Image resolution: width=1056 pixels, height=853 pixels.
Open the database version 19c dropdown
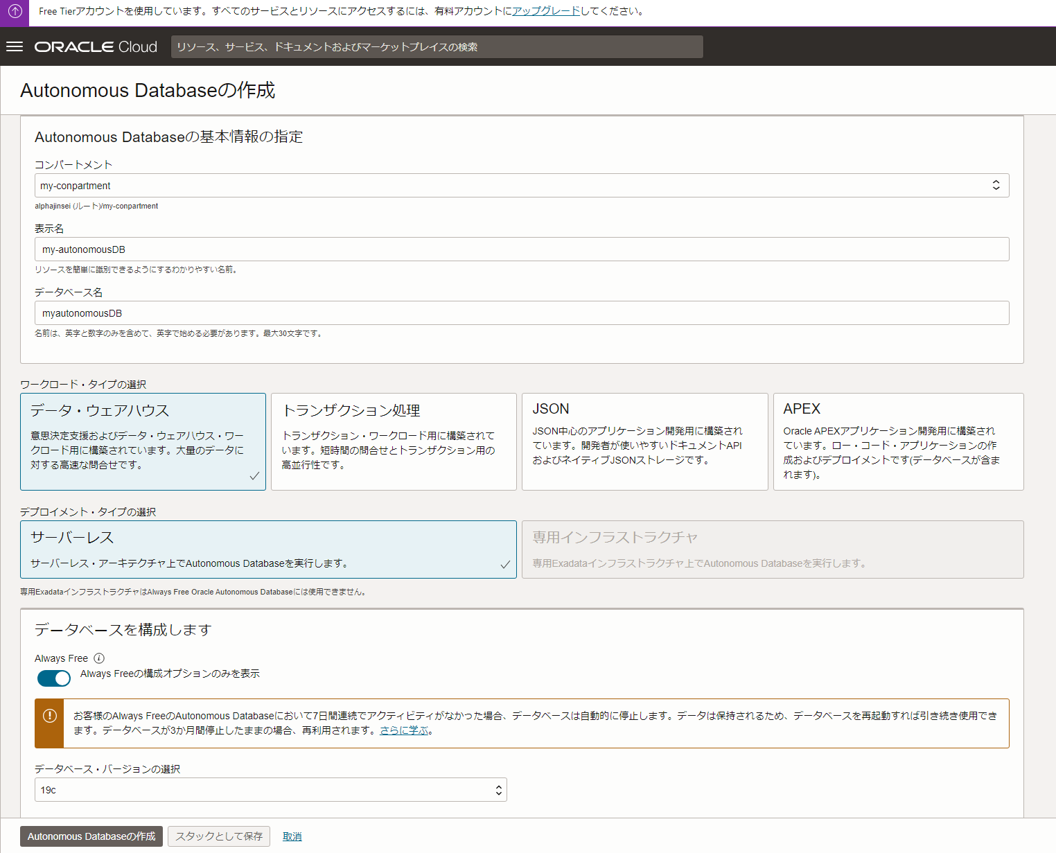coord(271,790)
